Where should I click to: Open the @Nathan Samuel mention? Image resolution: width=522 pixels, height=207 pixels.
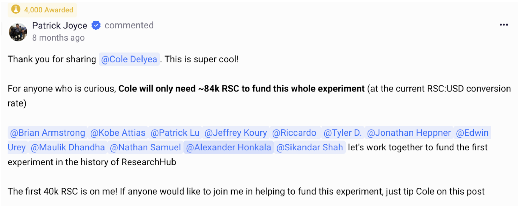point(145,147)
